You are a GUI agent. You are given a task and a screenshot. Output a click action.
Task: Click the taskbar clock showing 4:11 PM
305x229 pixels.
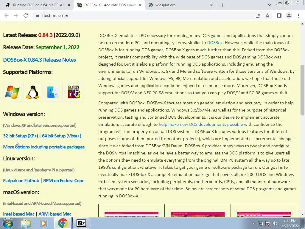click(290, 223)
